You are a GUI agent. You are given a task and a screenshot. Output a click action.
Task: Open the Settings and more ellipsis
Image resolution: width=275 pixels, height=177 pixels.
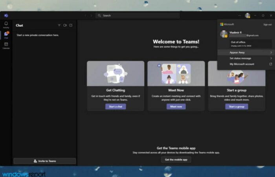click(240, 15)
